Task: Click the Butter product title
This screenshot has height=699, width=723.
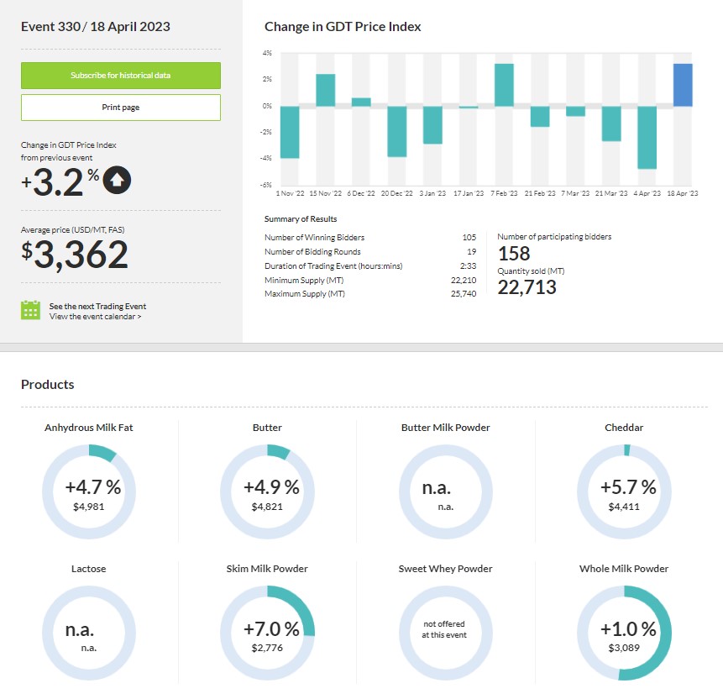Action: tap(267, 428)
